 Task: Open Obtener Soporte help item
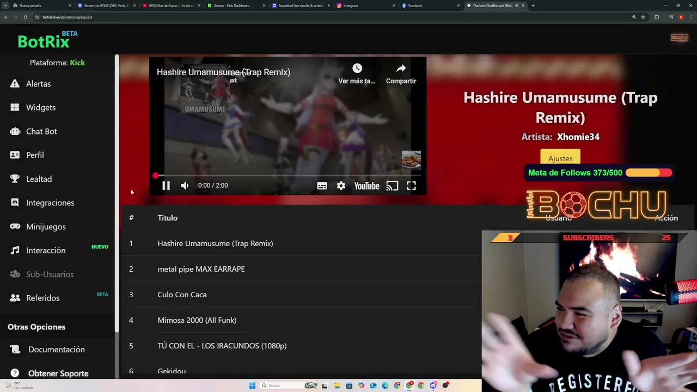58,373
